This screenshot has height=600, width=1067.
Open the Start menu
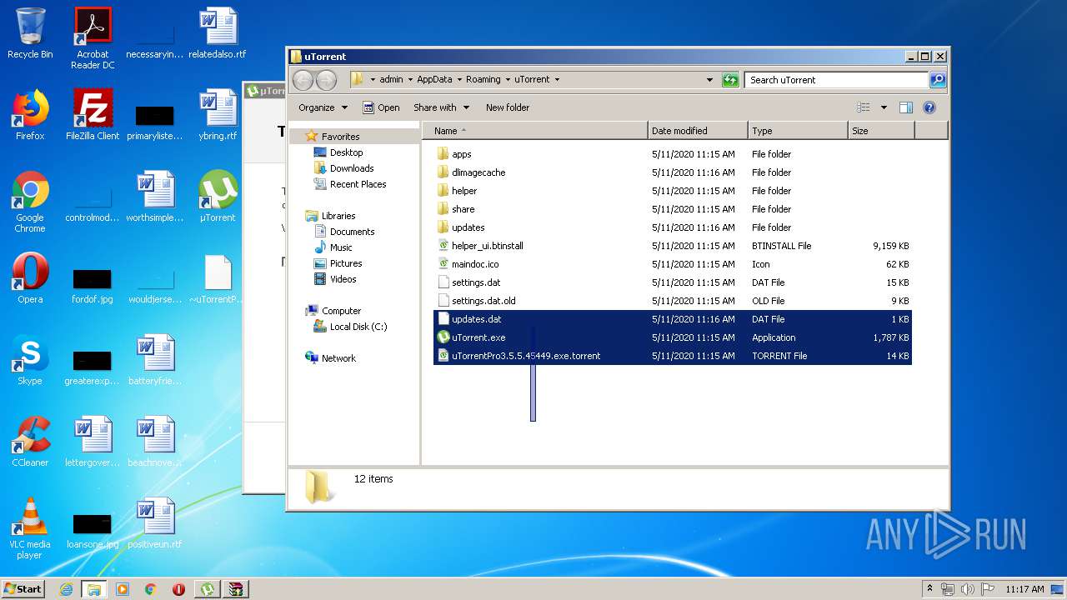23,589
